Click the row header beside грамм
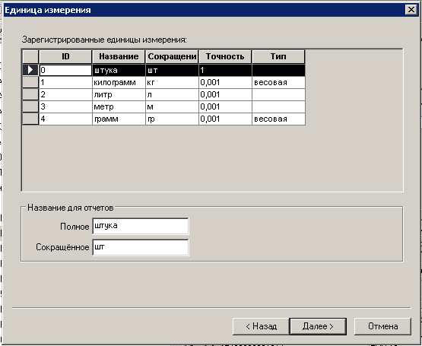 30,119
